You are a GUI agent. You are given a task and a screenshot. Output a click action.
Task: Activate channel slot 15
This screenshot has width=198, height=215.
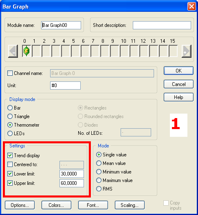[173, 51]
